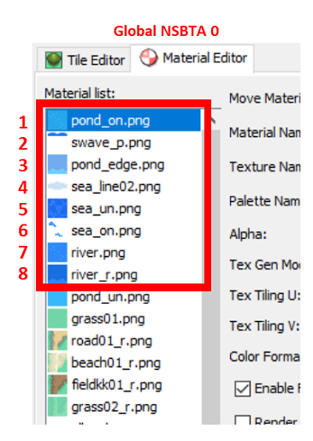Tick the unchecked Render checkbox
This screenshot has height=441, width=313.
(242, 420)
